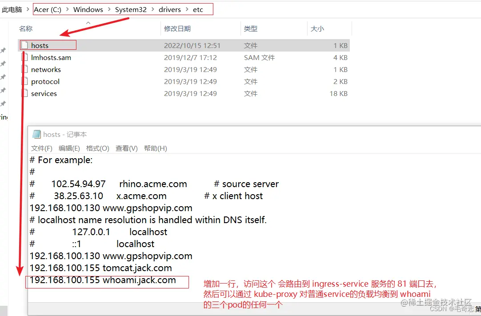
Task: Open the 查看(V) menu in Notepad
Action: 126,148
